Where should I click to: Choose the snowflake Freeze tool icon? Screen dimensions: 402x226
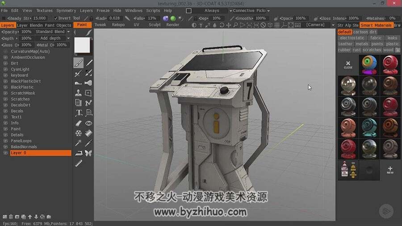click(79, 133)
